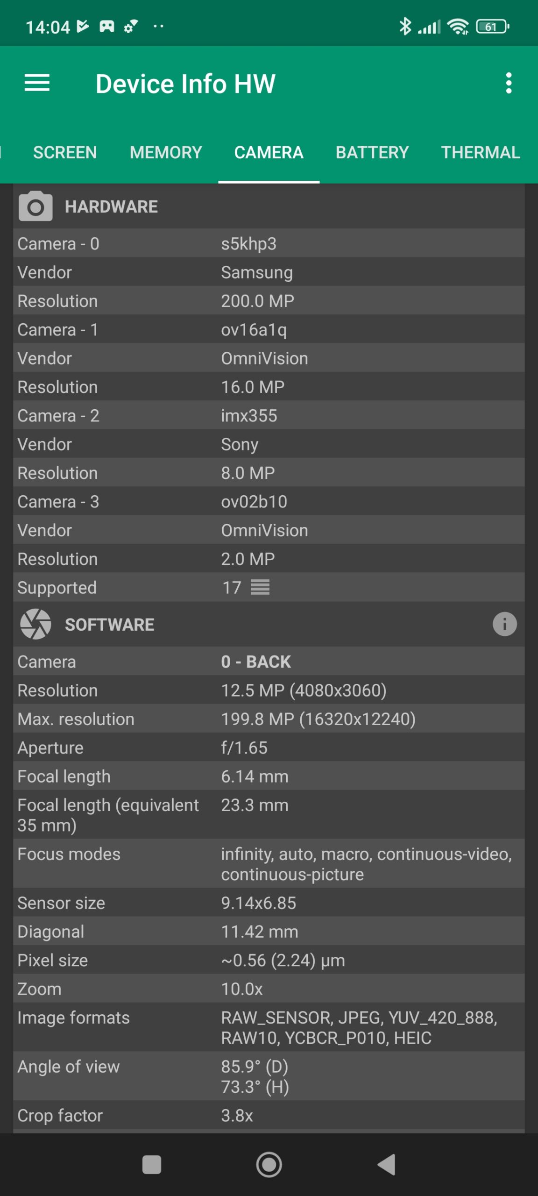Switch to the Memory tab
Viewport: 538px width, 1196px height.
click(166, 152)
